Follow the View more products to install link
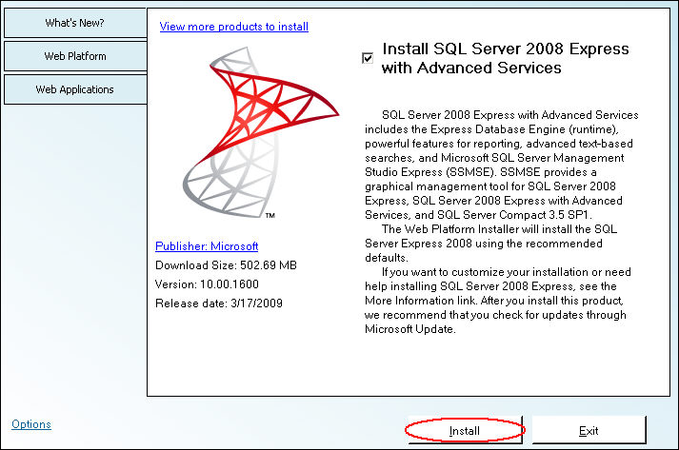The width and height of the screenshot is (679, 450). point(233,27)
